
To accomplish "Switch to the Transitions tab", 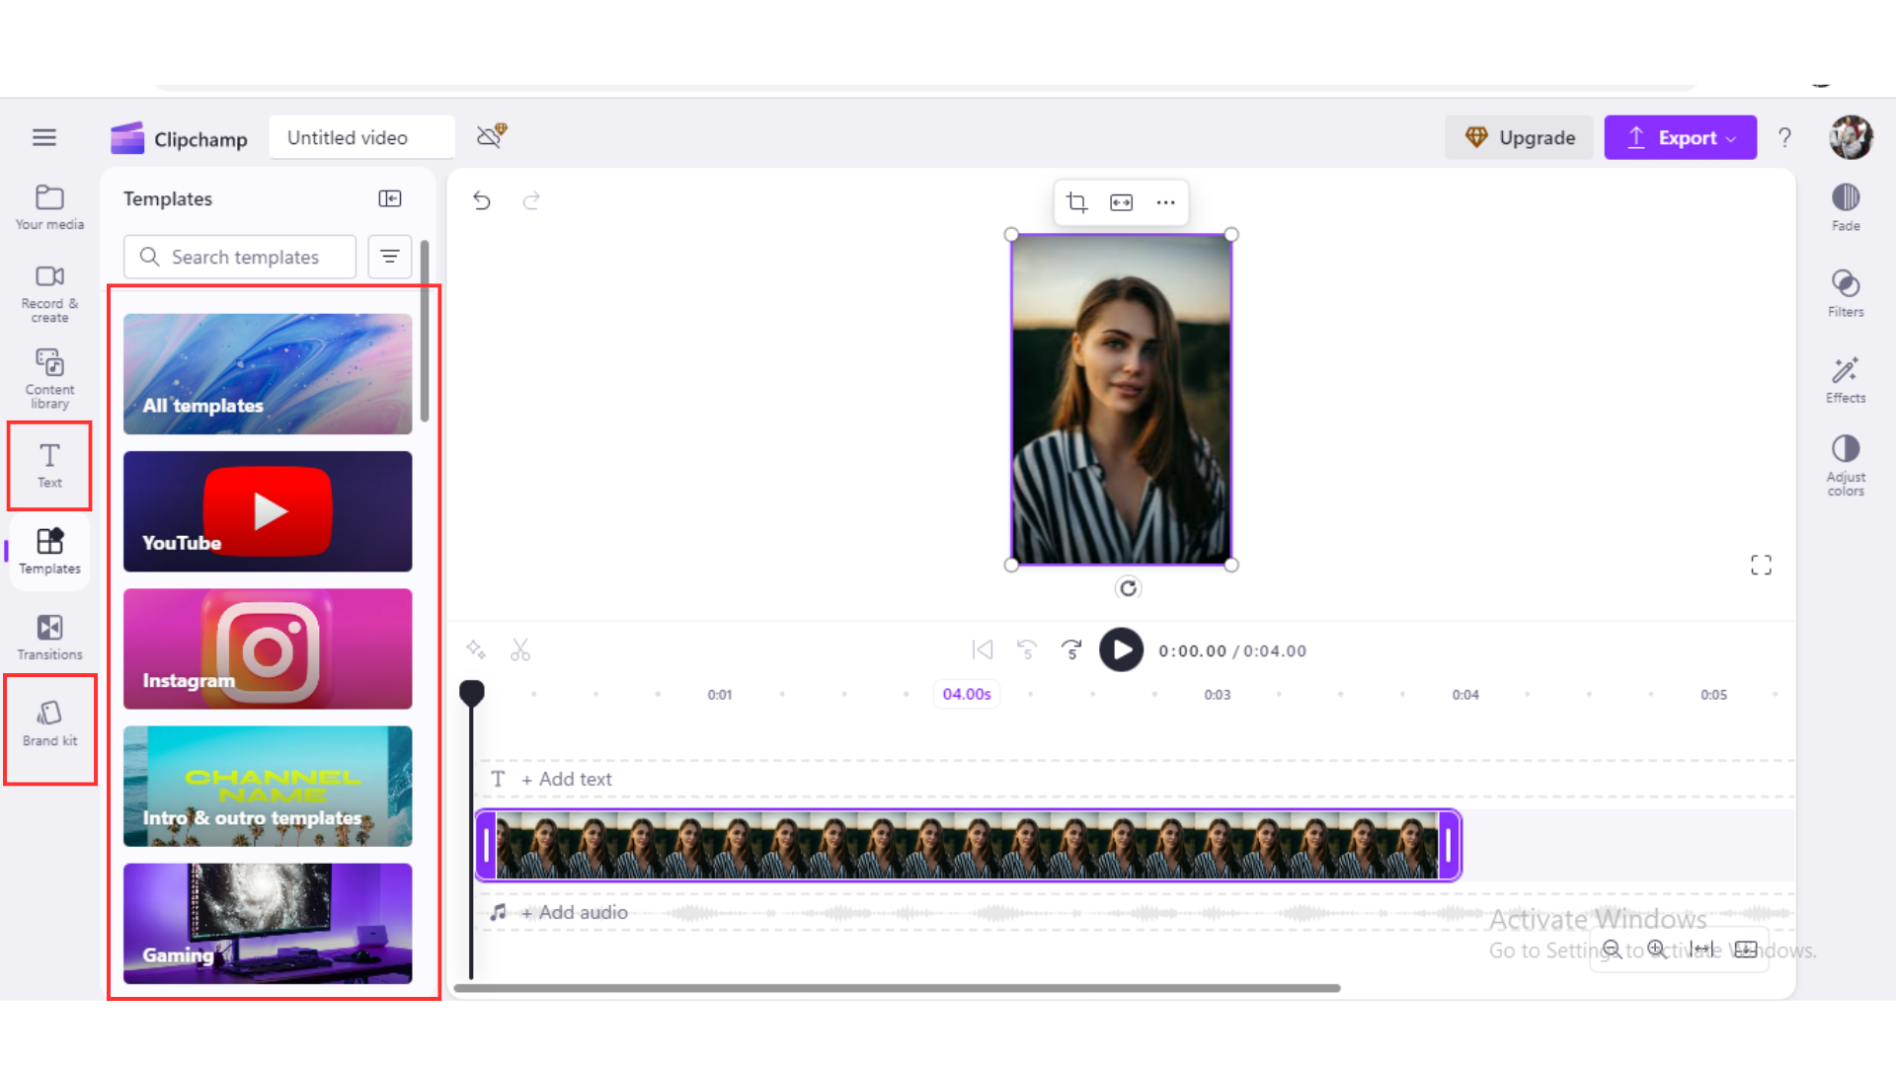I will 49,637.
